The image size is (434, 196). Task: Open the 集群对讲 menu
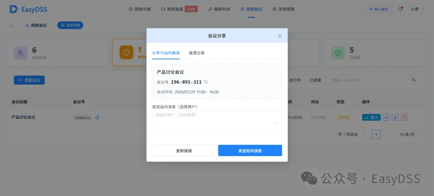pyautogui.click(x=219, y=9)
